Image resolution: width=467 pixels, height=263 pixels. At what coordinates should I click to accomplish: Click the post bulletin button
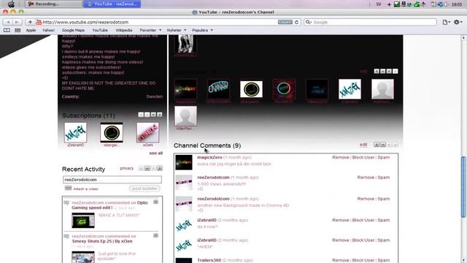click(144, 188)
